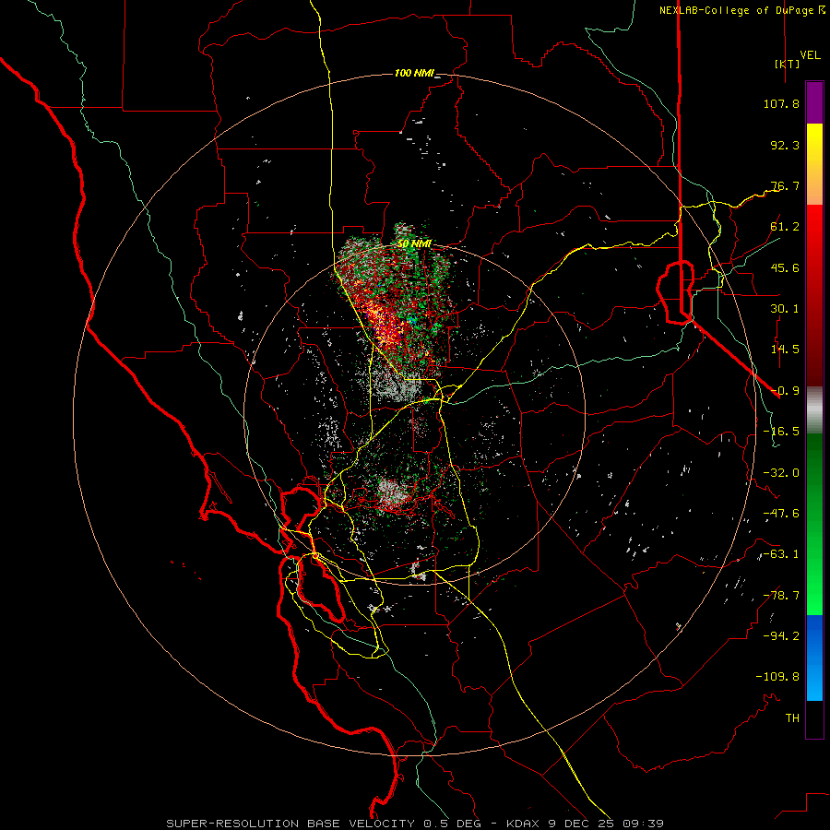Click the 107.8 velocity scale value
830x830 pixels.
click(x=781, y=103)
